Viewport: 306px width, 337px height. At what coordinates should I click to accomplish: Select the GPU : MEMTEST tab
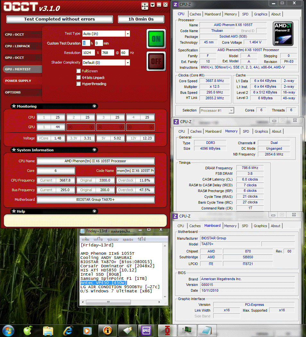click(22, 69)
